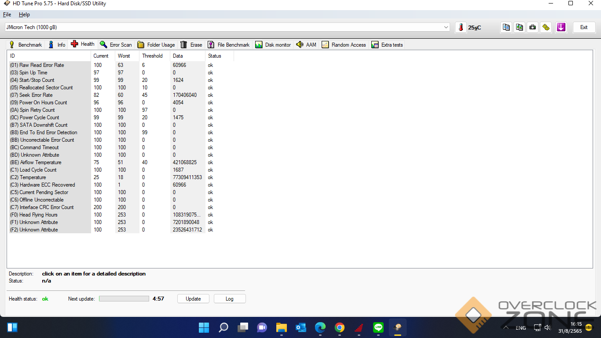Screen dimensions: 601x338
Task: Open taskbar Search
Action: (224, 327)
